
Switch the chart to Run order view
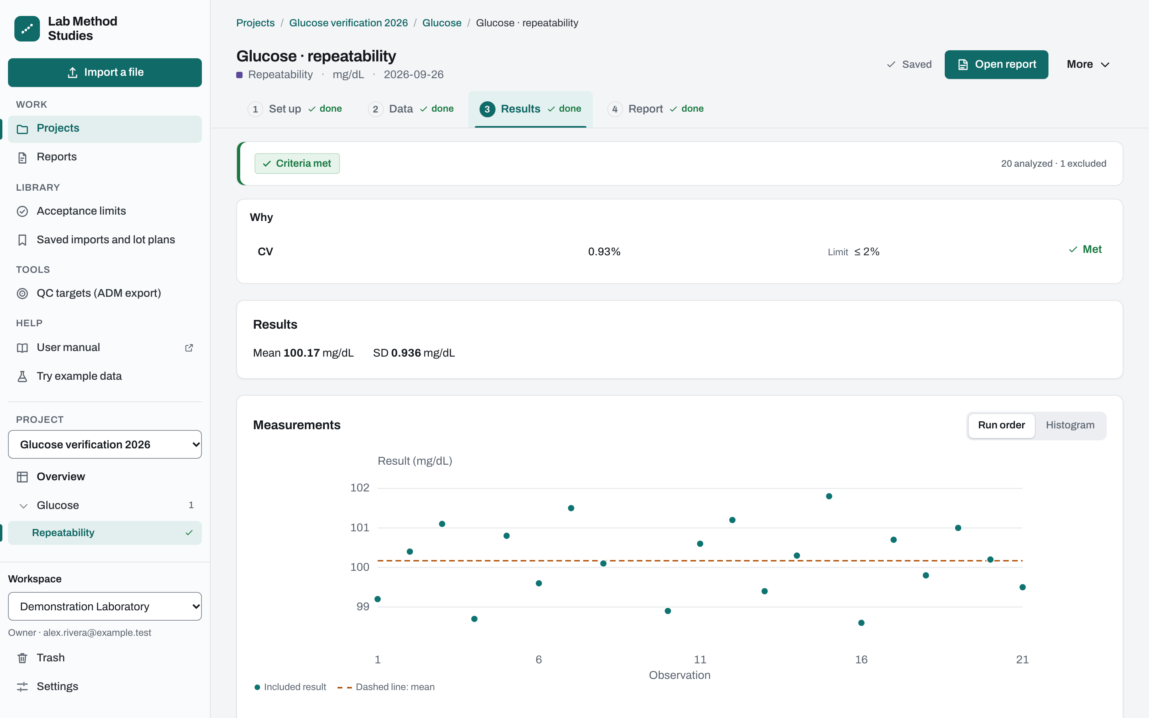pyautogui.click(x=1001, y=425)
